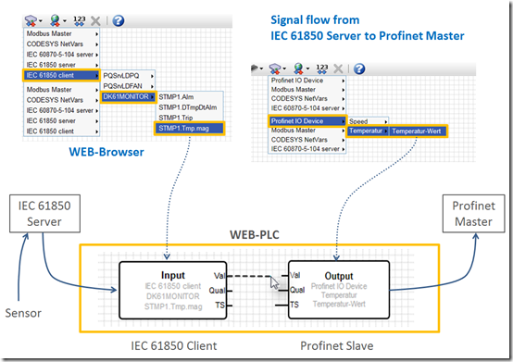Open help via the question mark above the Profinet IO Device menu
The width and height of the screenshot is (513, 362).
[x=359, y=69]
